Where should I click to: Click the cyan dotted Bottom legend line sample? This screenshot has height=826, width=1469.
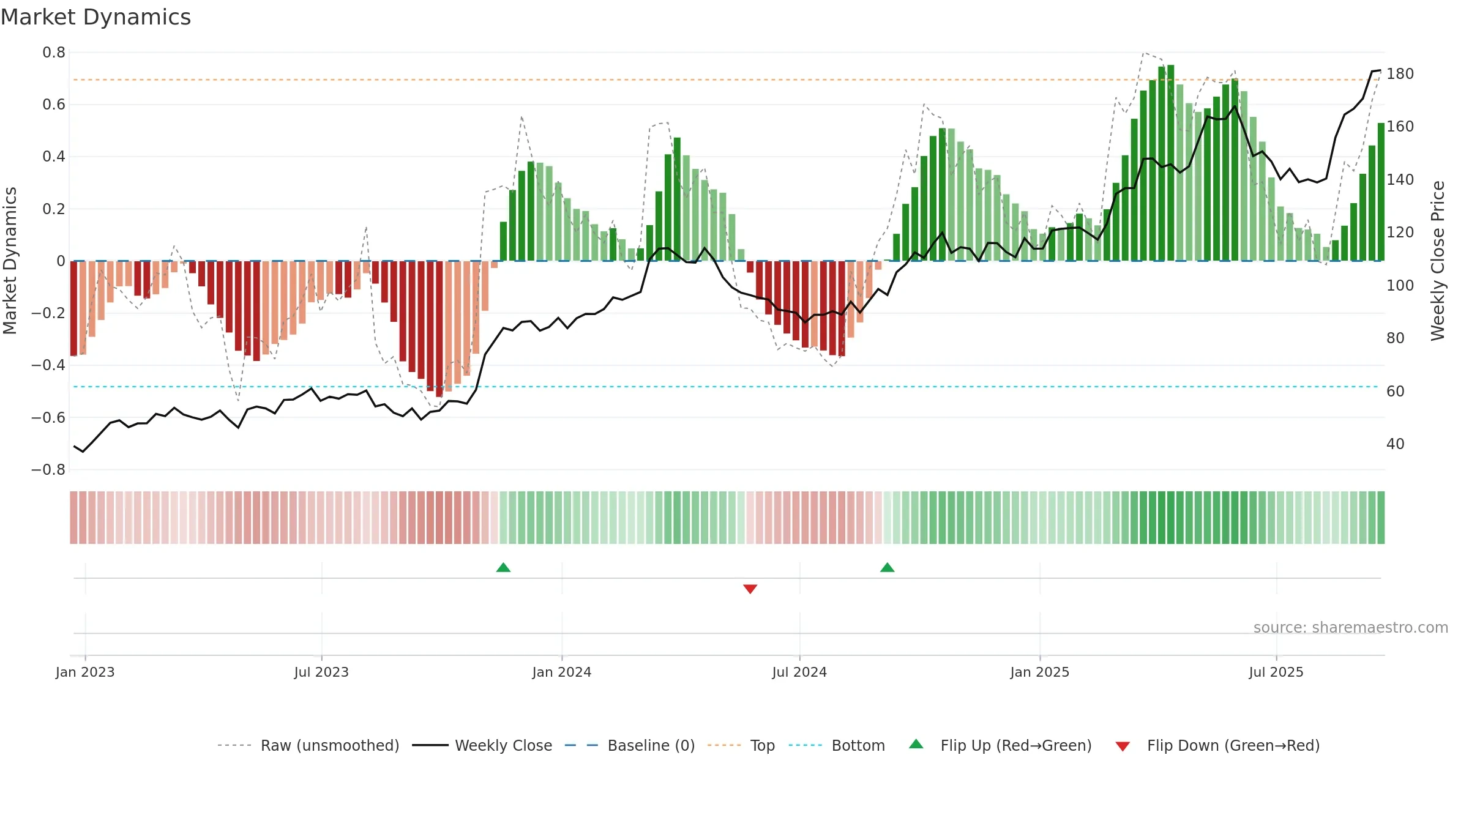pyautogui.click(x=806, y=745)
